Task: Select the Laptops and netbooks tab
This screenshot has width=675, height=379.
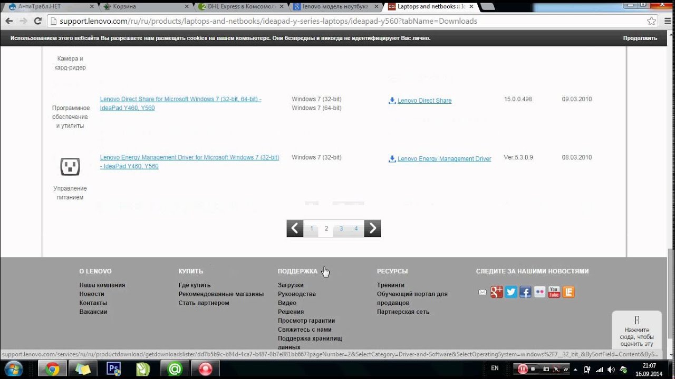Action: tap(430, 6)
